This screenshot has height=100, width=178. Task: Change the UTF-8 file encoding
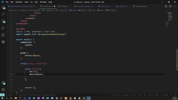pyautogui.click(x=134, y=95)
